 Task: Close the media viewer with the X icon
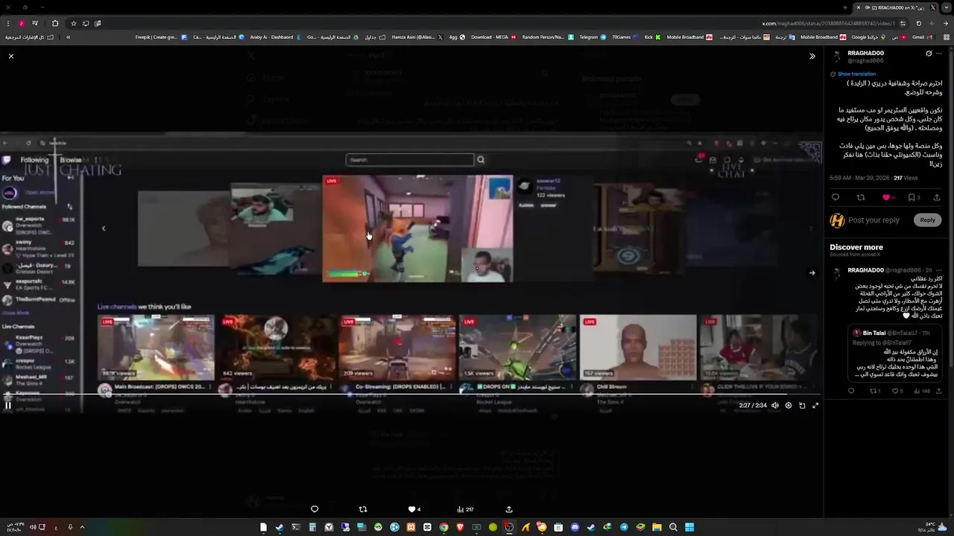pos(11,57)
